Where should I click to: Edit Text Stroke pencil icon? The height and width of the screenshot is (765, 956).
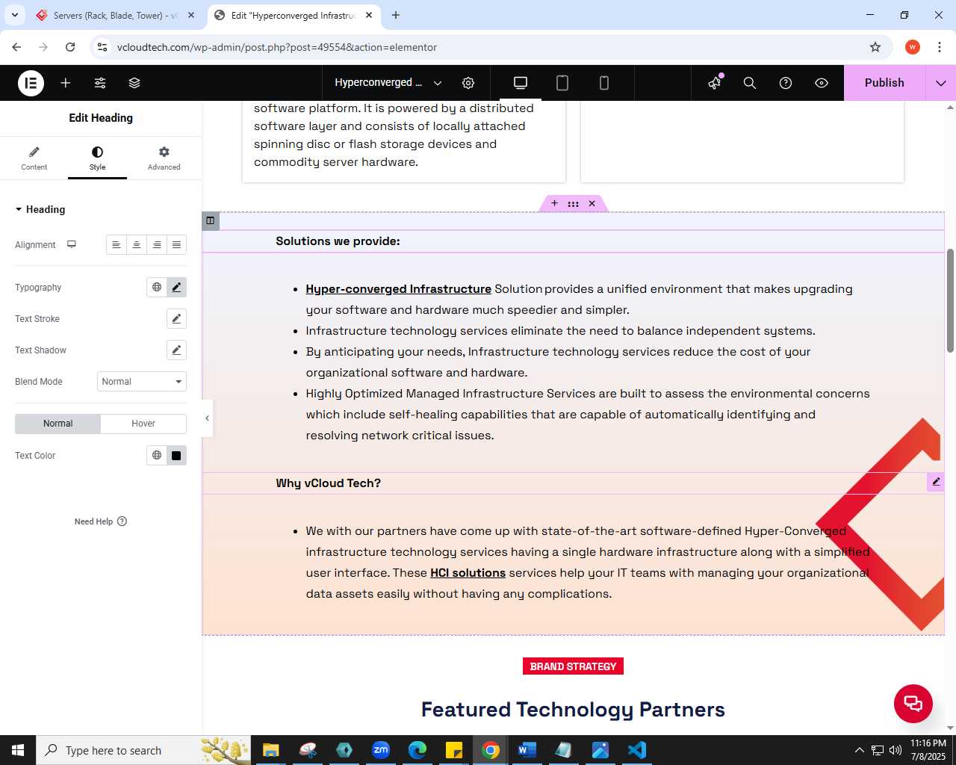click(176, 318)
